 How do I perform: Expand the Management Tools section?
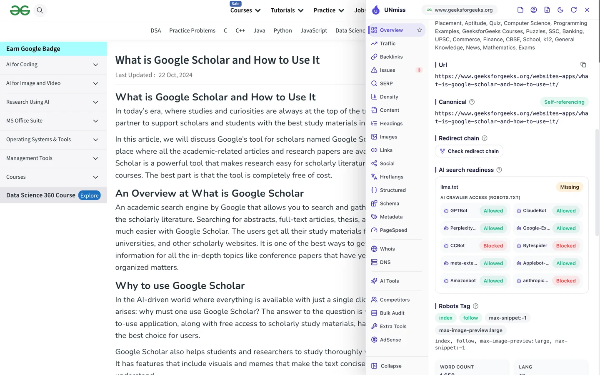click(x=53, y=158)
